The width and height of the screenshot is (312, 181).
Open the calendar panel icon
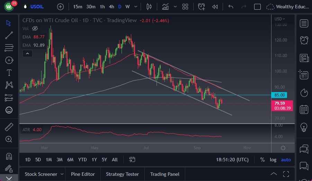[x=304, y=109]
